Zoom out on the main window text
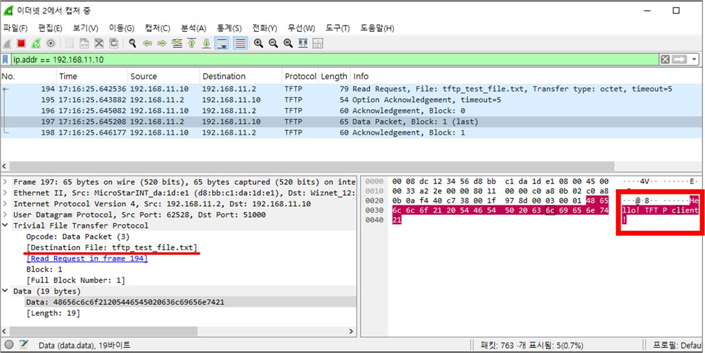Screen dimensions: 705x353 273,43
